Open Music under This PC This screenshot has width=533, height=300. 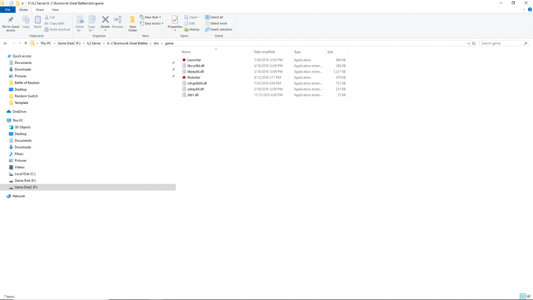click(x=19, y=154)
